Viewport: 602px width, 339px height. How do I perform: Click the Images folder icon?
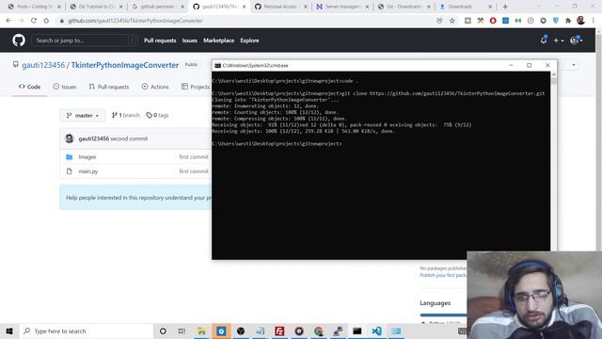(69, 157)
